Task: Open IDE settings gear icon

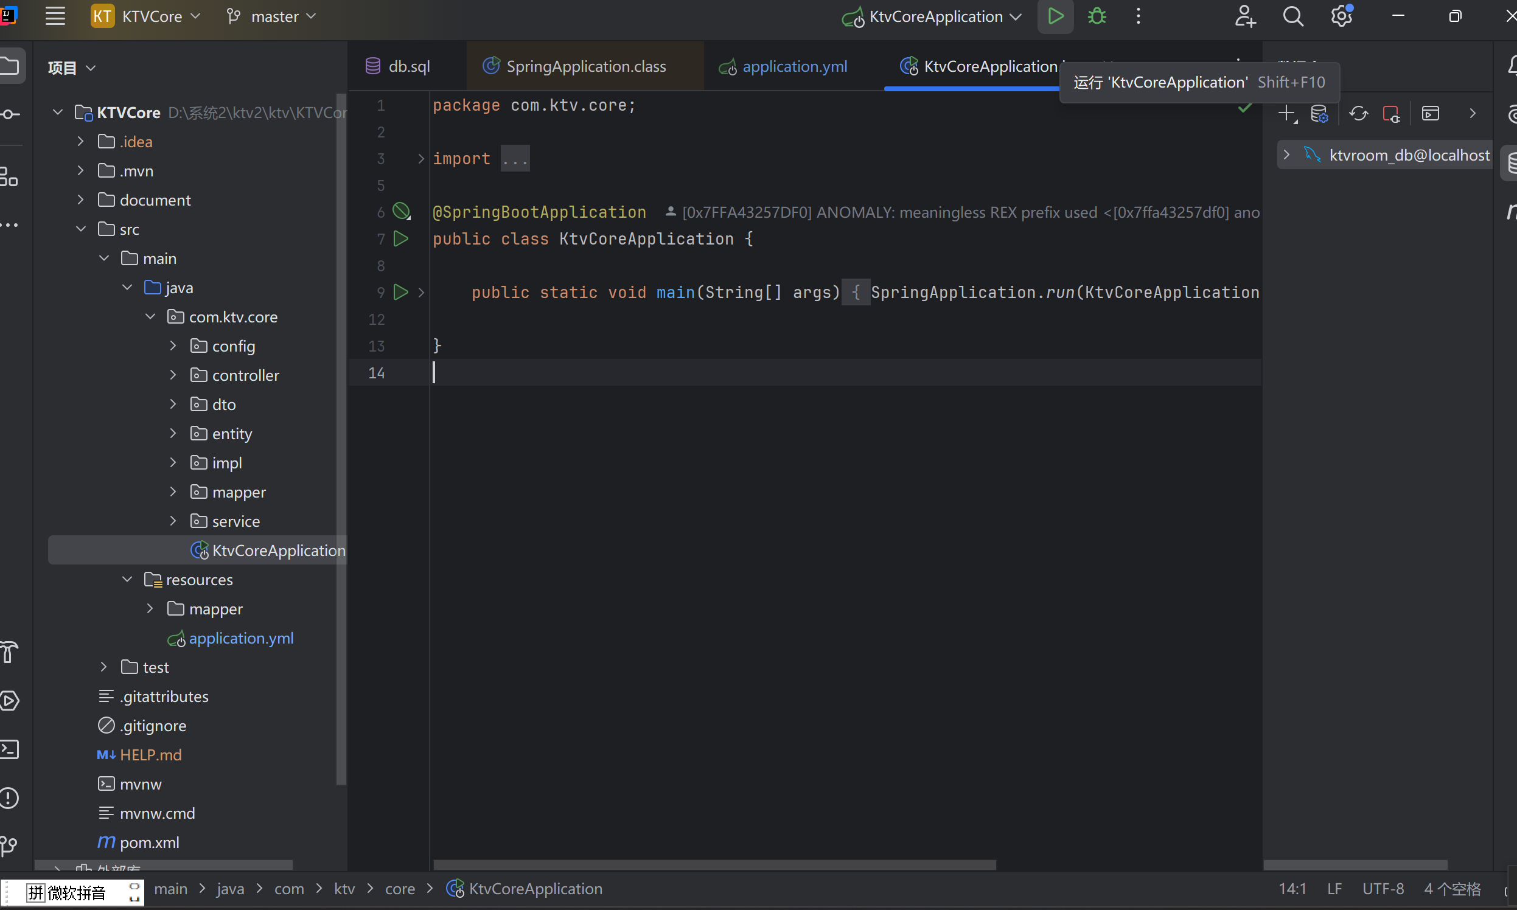Action: (x=1342, y=16)
